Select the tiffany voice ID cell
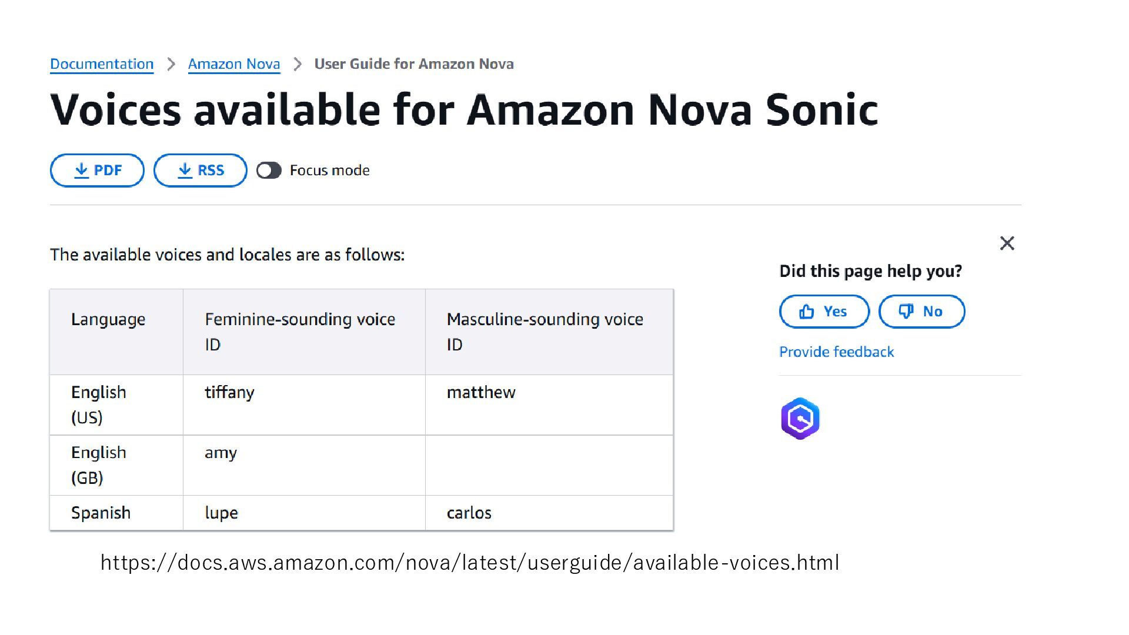Screen dimensions: 1129x635 (304, 405)
